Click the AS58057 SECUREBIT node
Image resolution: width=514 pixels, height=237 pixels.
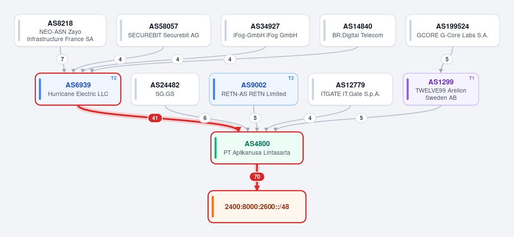(164, 30)
